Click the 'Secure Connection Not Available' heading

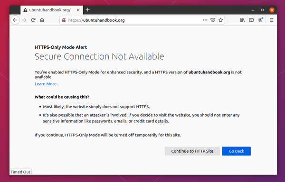pos(99,56)
